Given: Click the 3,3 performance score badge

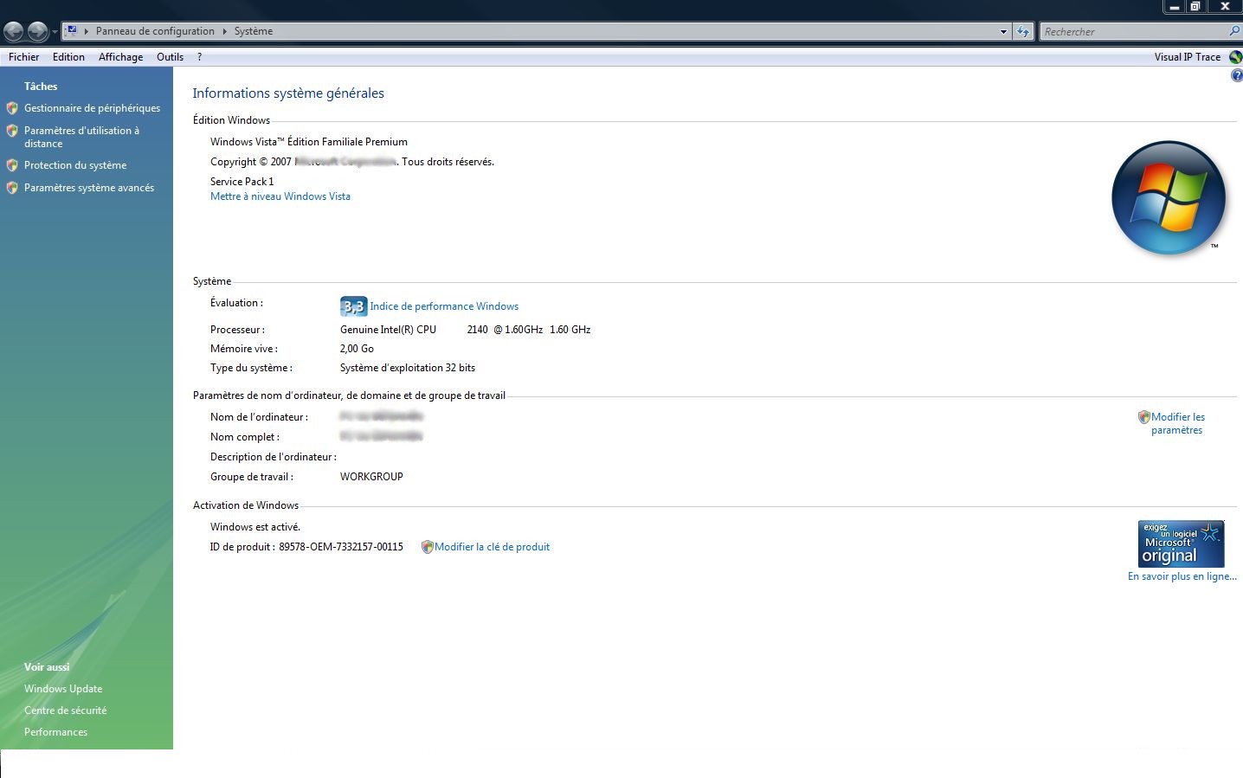Looking at the screenshot, I should (353, 306).
